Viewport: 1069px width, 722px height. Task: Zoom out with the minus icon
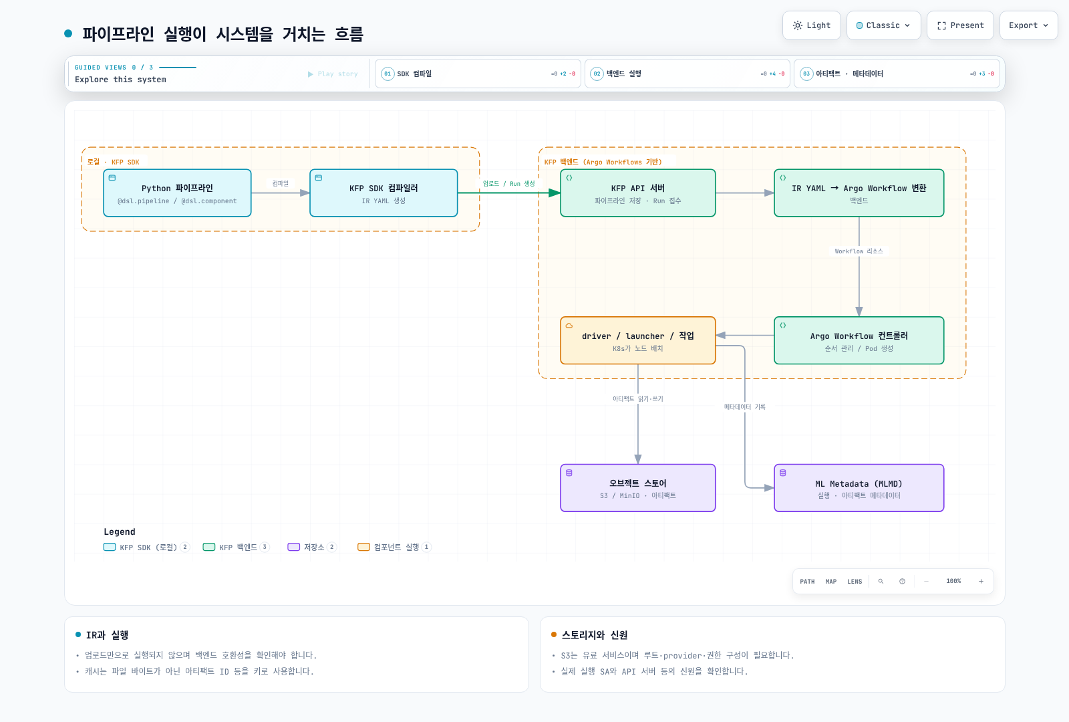tap(926, 582)
